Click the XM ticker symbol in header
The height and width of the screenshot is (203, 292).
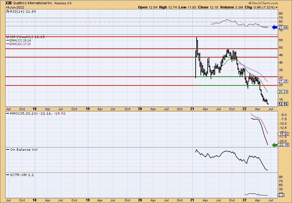[8, 3]
